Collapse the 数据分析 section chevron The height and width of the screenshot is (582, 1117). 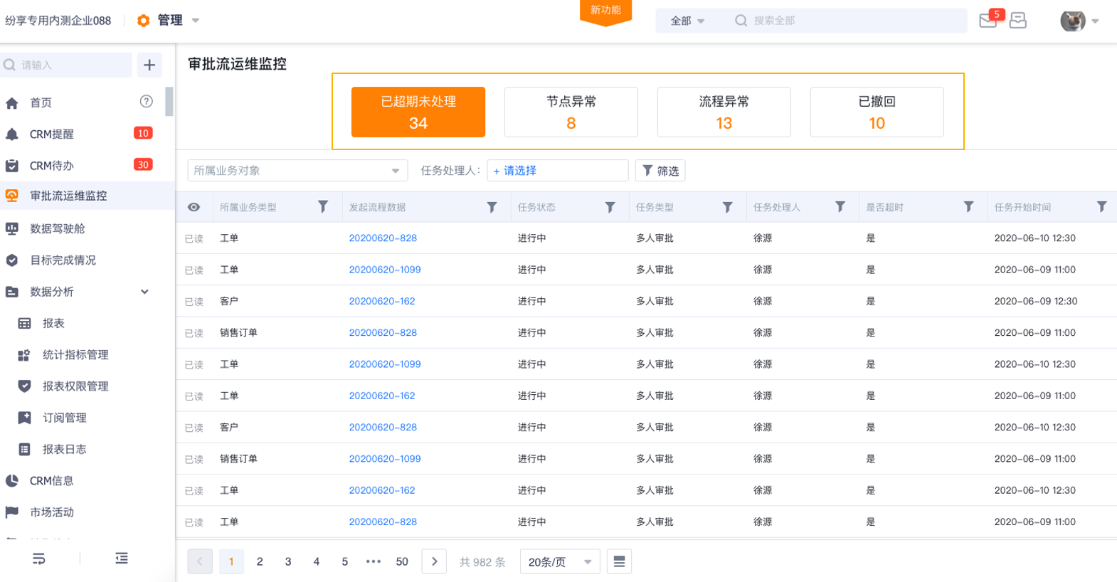144,292
